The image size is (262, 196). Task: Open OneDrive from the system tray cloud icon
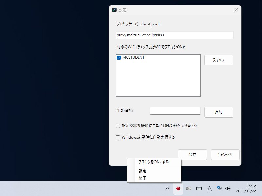click(x=188, y=188)
